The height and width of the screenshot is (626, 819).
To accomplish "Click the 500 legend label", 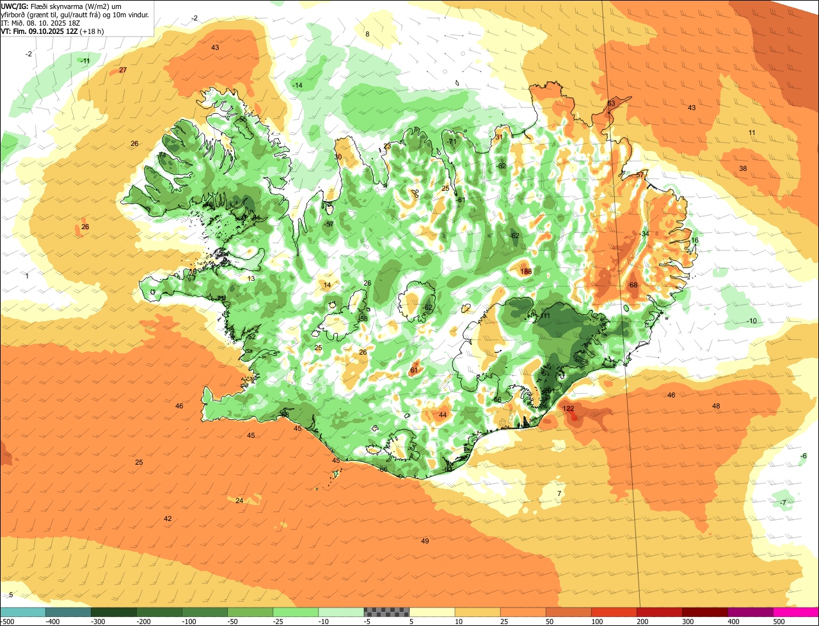I will pyautogui.click(x=778, y=621).
